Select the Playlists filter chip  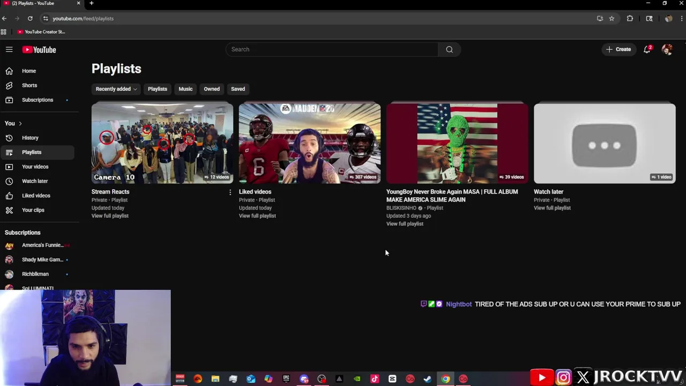pos(158,89)
